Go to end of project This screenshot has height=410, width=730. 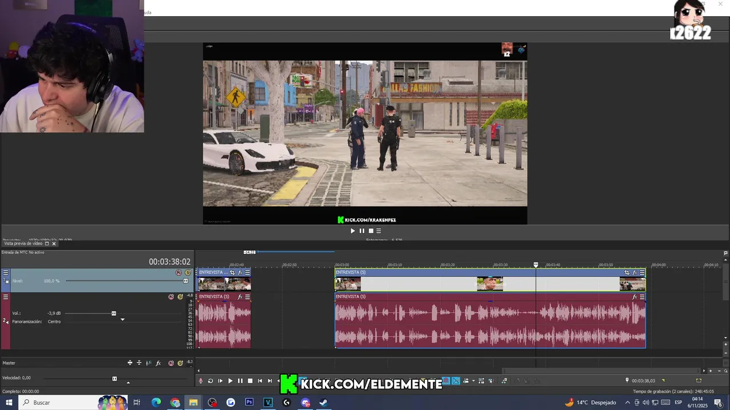click(x=270, y=381)
